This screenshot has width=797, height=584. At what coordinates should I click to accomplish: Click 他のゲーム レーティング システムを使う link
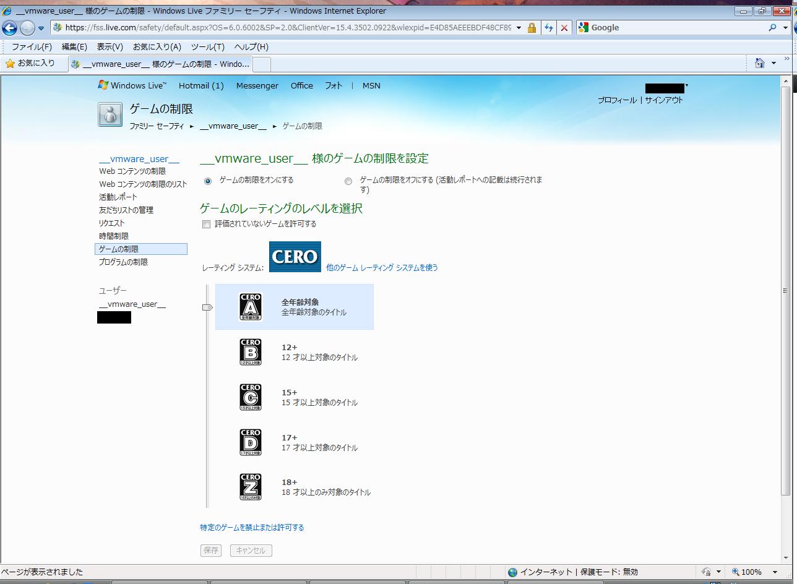click(382, 268)
